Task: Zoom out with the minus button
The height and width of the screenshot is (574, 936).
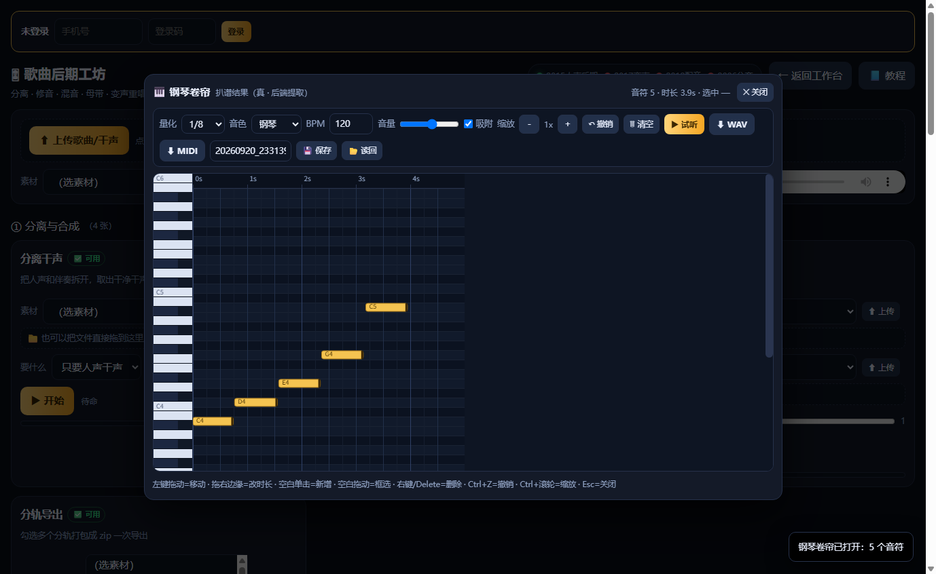Action: pos(529,124)
